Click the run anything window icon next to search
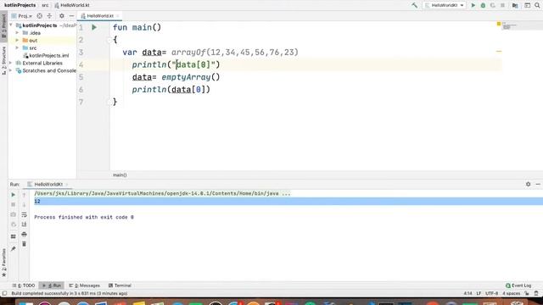The width and height of the screenshot is (543, 305). [x=527, y=5]
